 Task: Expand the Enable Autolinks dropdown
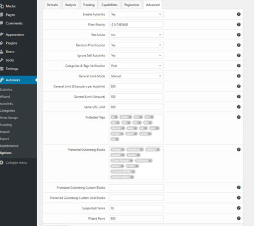point(136,14)
